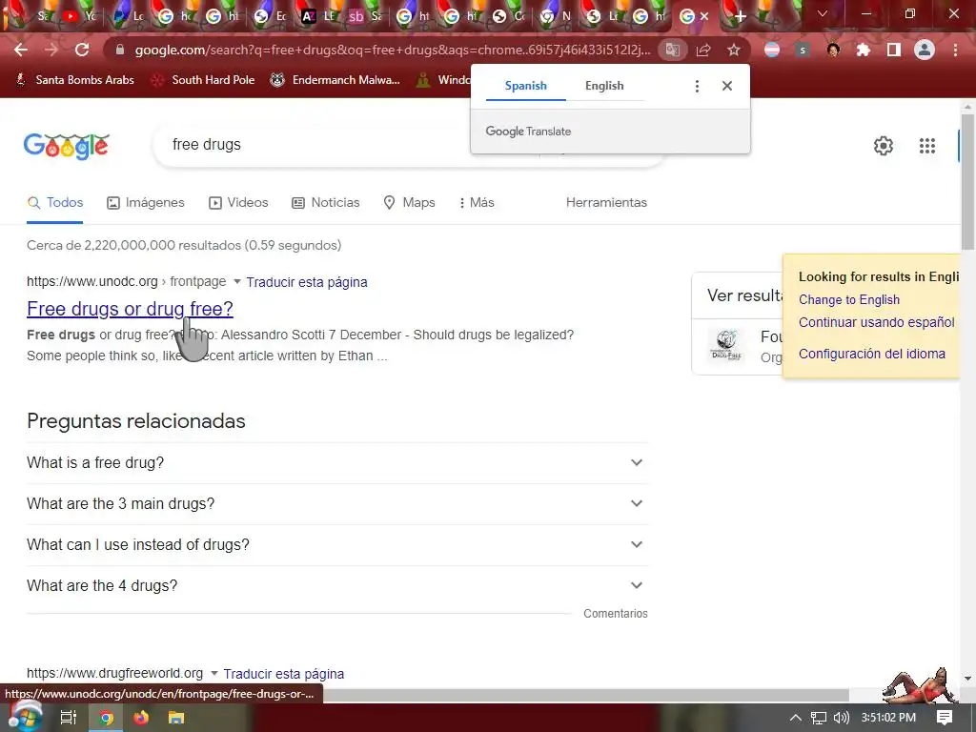Switch to the YouTube tab
Screen dimensions: 976x732
pyautogui.click(x=78, y=16)
